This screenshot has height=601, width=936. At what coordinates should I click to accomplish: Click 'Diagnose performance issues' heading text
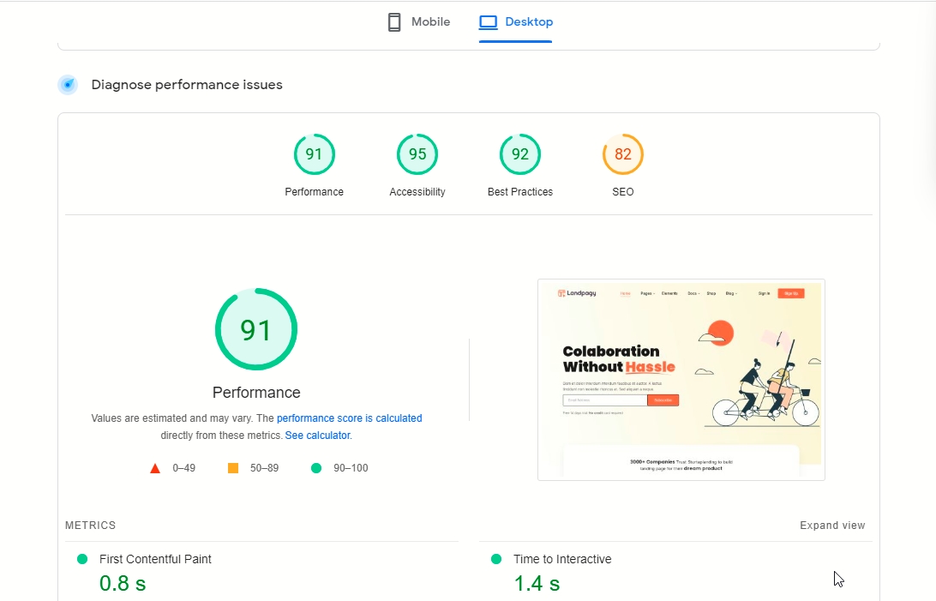click(x=187, y=85)
